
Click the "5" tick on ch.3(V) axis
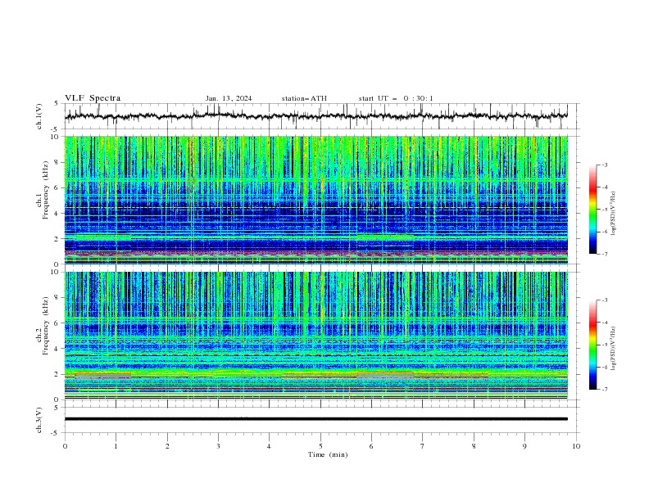pos(57,407)
